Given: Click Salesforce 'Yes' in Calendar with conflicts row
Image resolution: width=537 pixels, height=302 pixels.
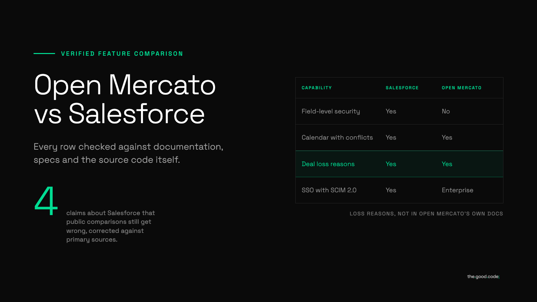Looking at the screenshot, I should [391, 138].
